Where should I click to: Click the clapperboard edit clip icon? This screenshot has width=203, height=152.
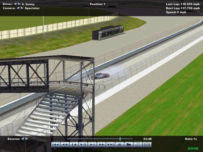coord(120,145)
